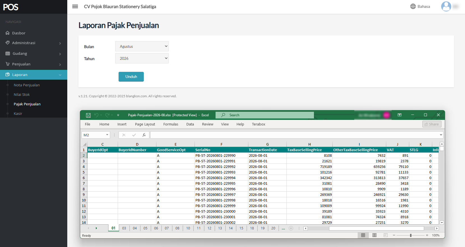Click the New Sheet plus icon
The image size is (465, 247).
(291, 228)
